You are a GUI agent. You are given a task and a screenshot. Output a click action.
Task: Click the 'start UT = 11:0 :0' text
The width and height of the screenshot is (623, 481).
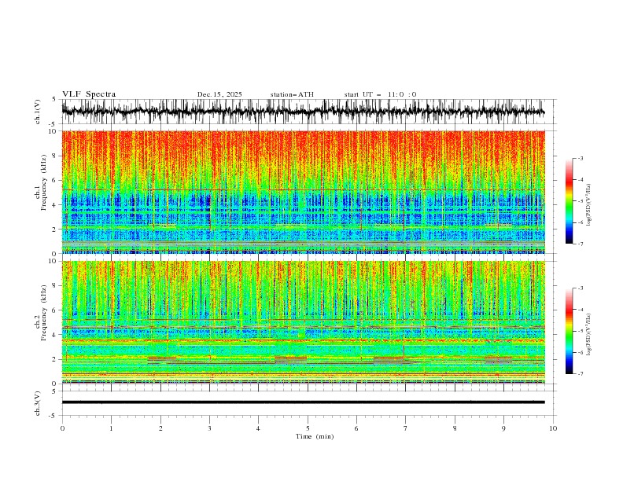[x=380, y=94]
